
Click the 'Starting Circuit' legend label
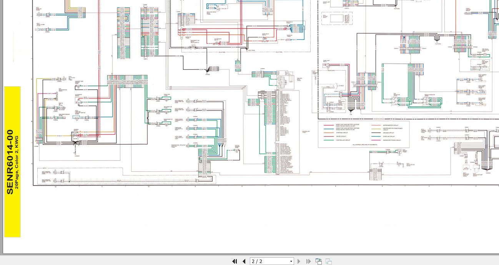[x=342, y=133]
